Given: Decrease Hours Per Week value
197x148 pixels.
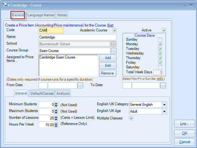Looking at the screenshot, I should pos(56,126).
